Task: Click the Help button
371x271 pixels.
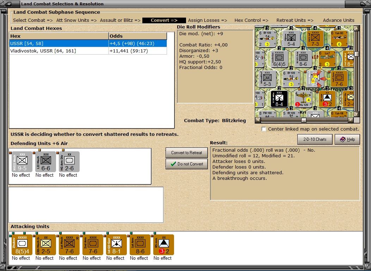Action: (x=347, y=139)
